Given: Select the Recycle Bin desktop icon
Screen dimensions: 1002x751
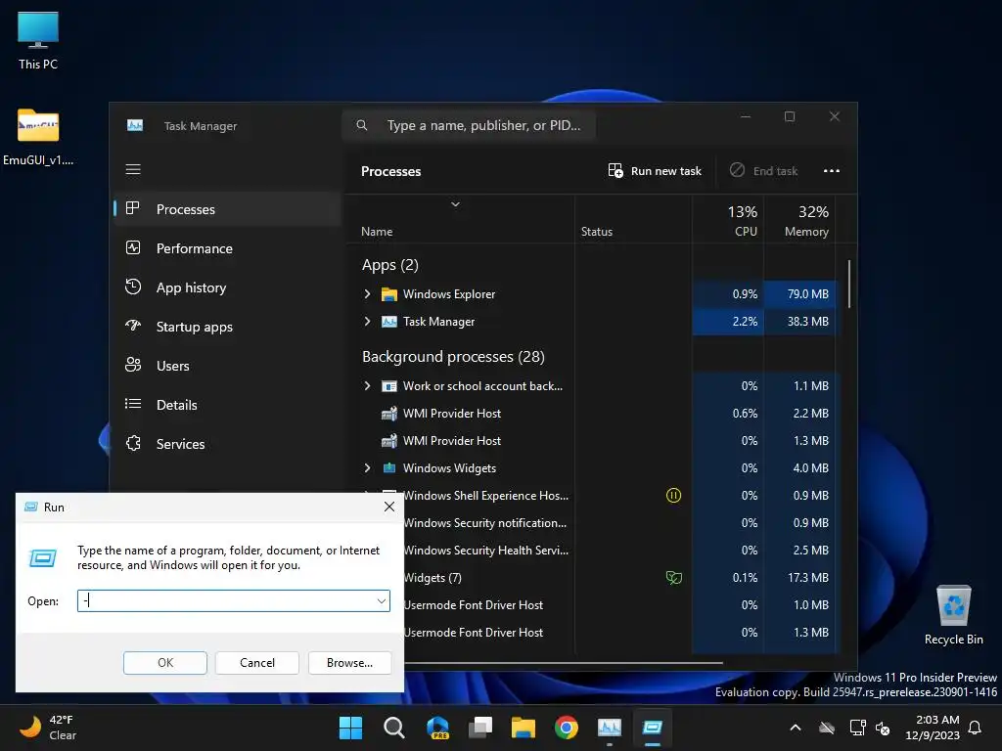Looking at the screenshot, I should tap(953, 615).
